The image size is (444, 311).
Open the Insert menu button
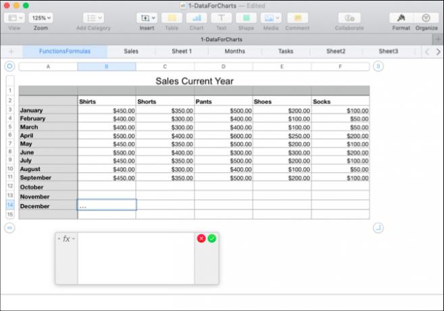click(147, 18)
